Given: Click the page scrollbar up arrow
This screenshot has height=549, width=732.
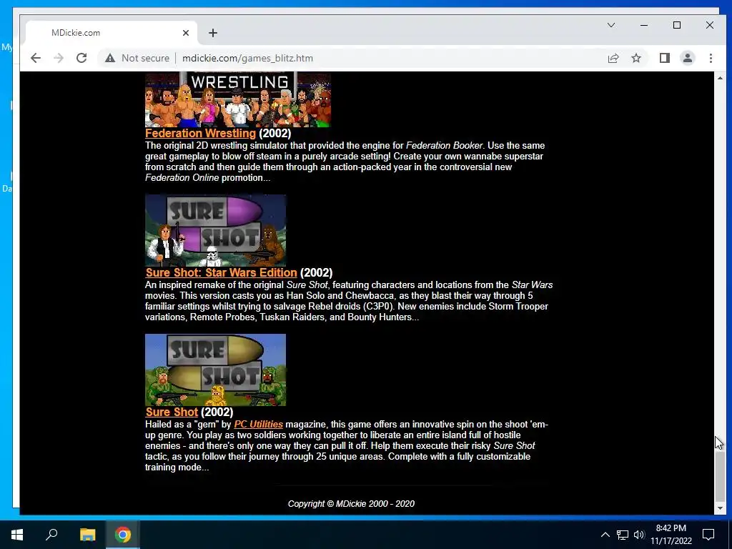Looking at the screenshot, I should [719, 78].
